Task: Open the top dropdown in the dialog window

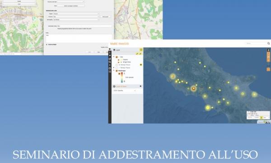Action: 71,2
